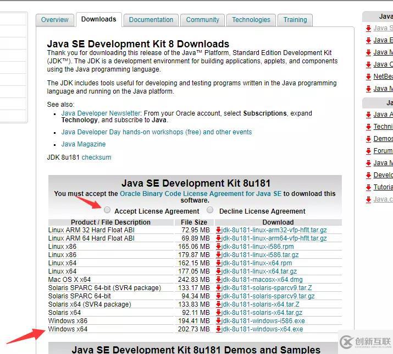
Task: Click the Windows x64 product description
Action: (x=68, y=329)
